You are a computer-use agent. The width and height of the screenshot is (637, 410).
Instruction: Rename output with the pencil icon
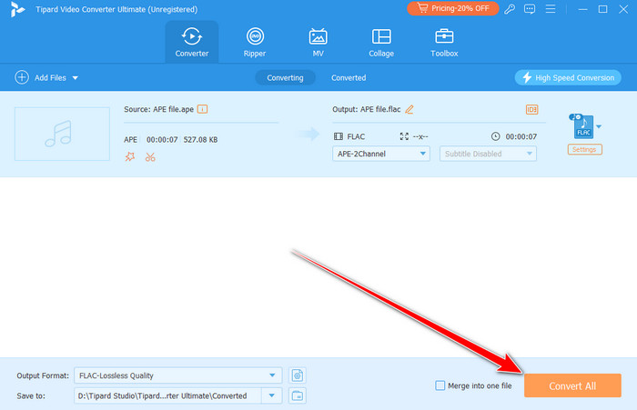(x=409, y=109)
